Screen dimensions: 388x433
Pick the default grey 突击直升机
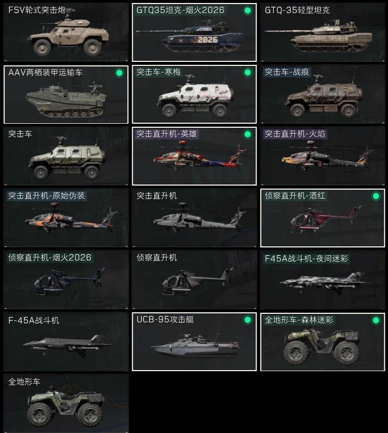pos(194,218)
